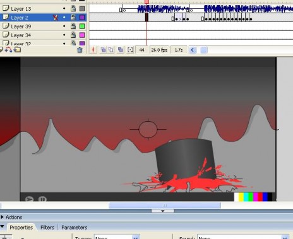Toggle Edit Multiple Frames button
The width and height of the screenshot is (293, 239).
coord(121,50)
